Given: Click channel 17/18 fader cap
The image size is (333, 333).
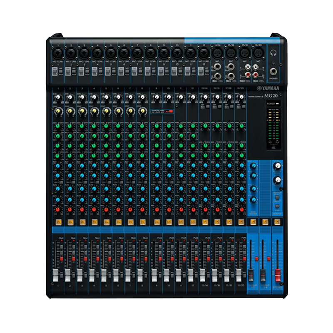Looking at the screenshot, I should [226, 275].
